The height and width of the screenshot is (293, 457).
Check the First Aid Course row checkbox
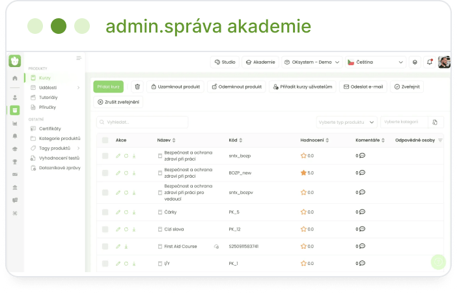[x=105, y=246]
